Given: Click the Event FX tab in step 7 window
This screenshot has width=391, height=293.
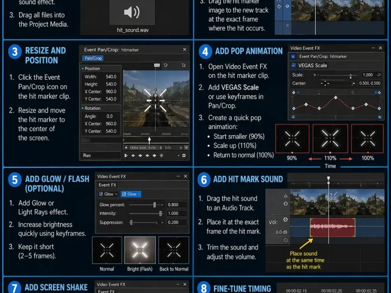Looking at the screenshot, I should [107, 291].
